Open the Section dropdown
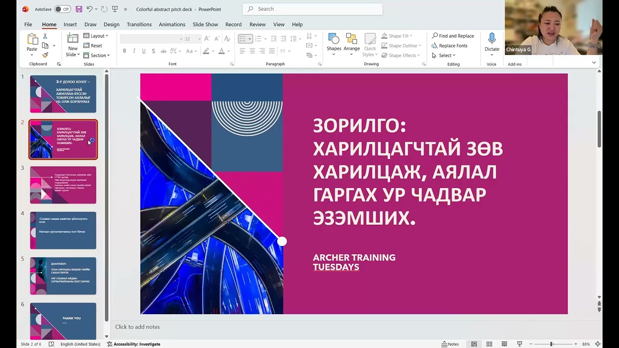This screenshot has width=619, height=348. tap(97, 55)
